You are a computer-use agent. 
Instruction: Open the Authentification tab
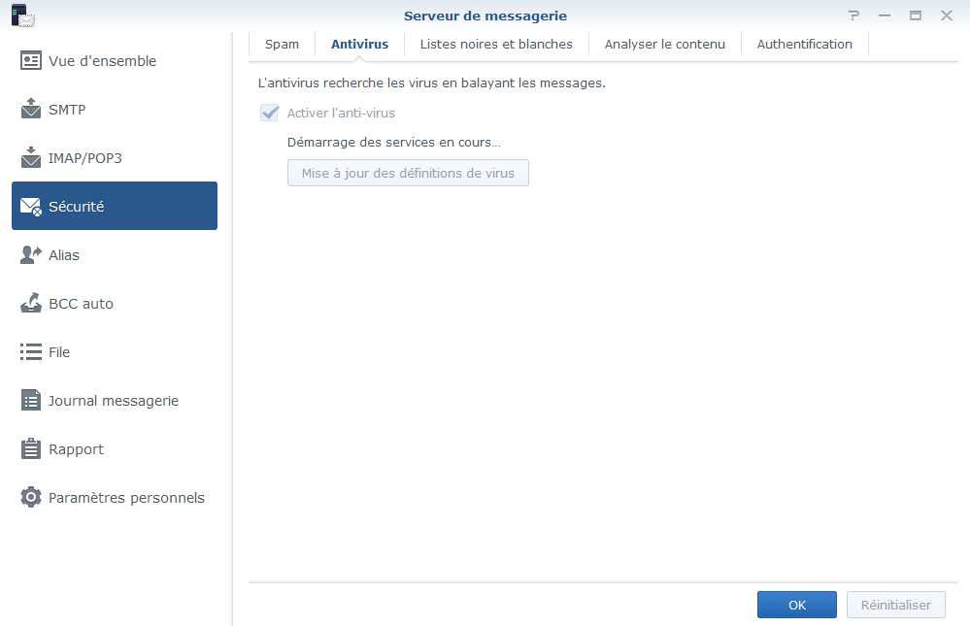point(804,44)
